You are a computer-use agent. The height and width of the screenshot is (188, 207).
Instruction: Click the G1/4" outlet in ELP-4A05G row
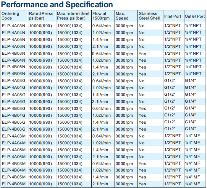click(190, 94)
